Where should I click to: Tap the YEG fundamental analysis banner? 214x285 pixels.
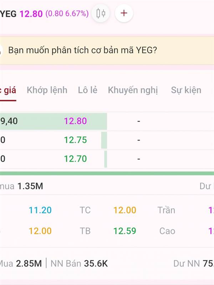pos(107,50)
